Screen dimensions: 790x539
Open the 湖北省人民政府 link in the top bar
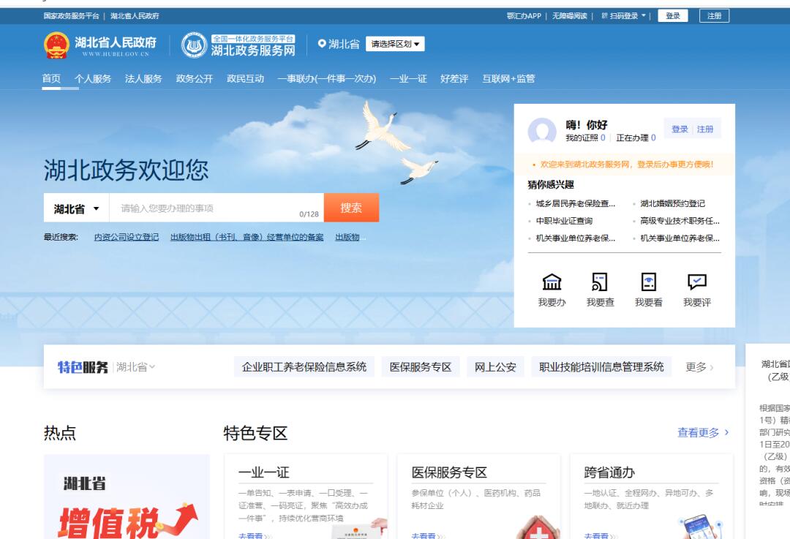pos(135,16)
